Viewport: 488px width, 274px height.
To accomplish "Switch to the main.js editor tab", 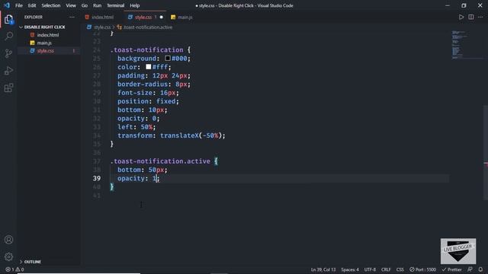I will (x=181, y=17).
